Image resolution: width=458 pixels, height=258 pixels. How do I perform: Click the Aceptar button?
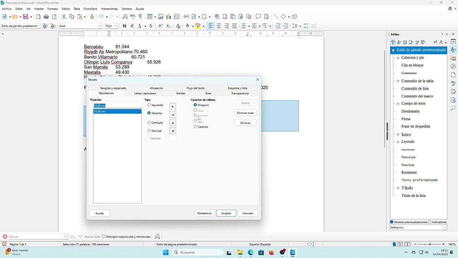(x=226, y=213)
